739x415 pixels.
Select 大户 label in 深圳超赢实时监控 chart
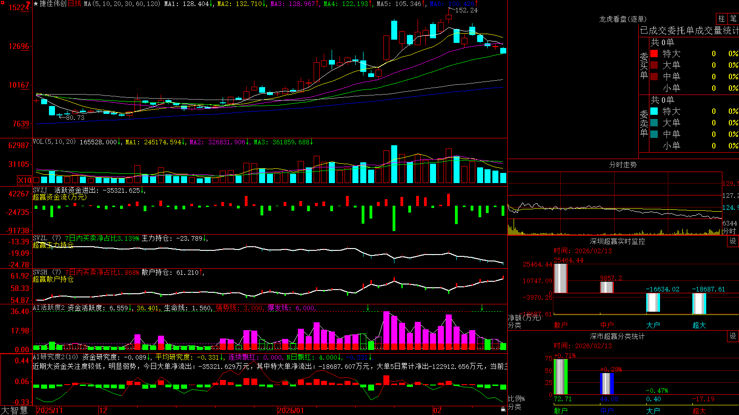[x=653, y=325]
